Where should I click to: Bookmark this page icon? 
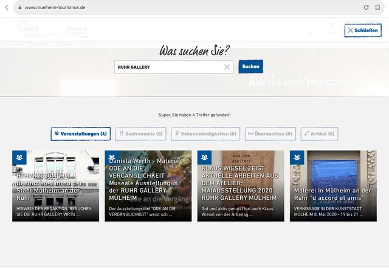377,7
